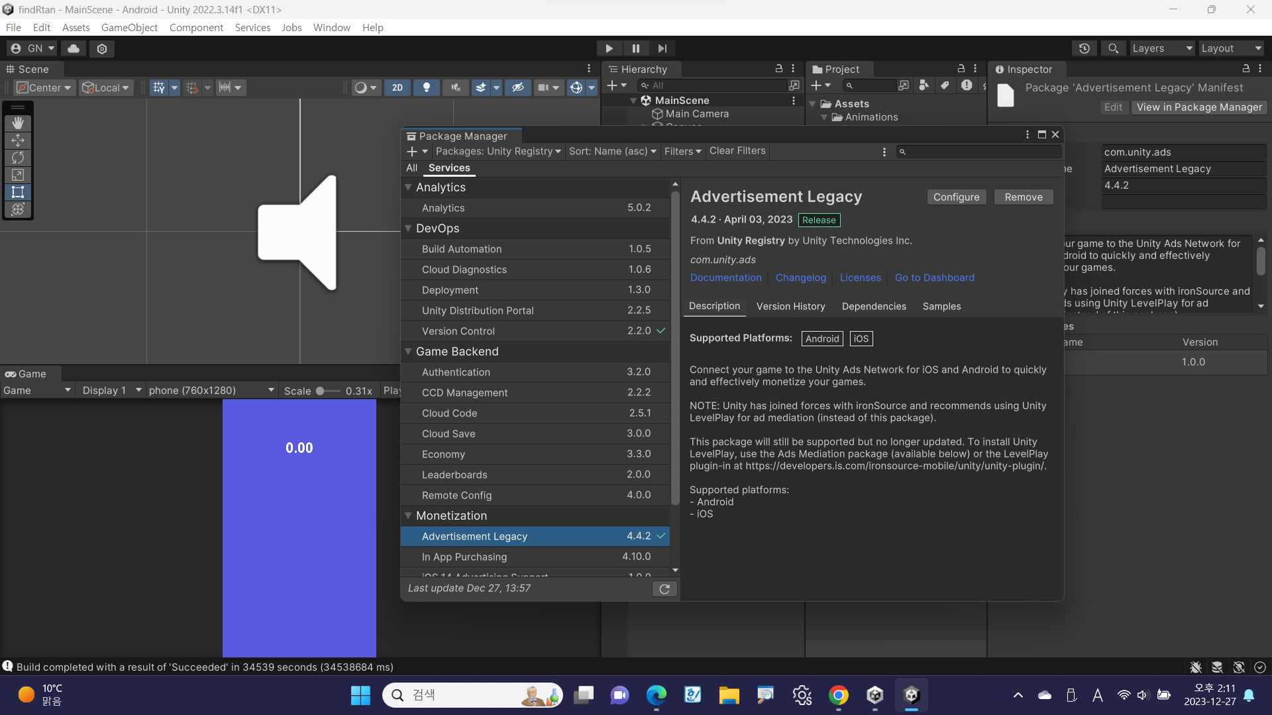Open Filters dropdown in Package Manager
The width and height of the screenshot is (1272, 715).
683,152
